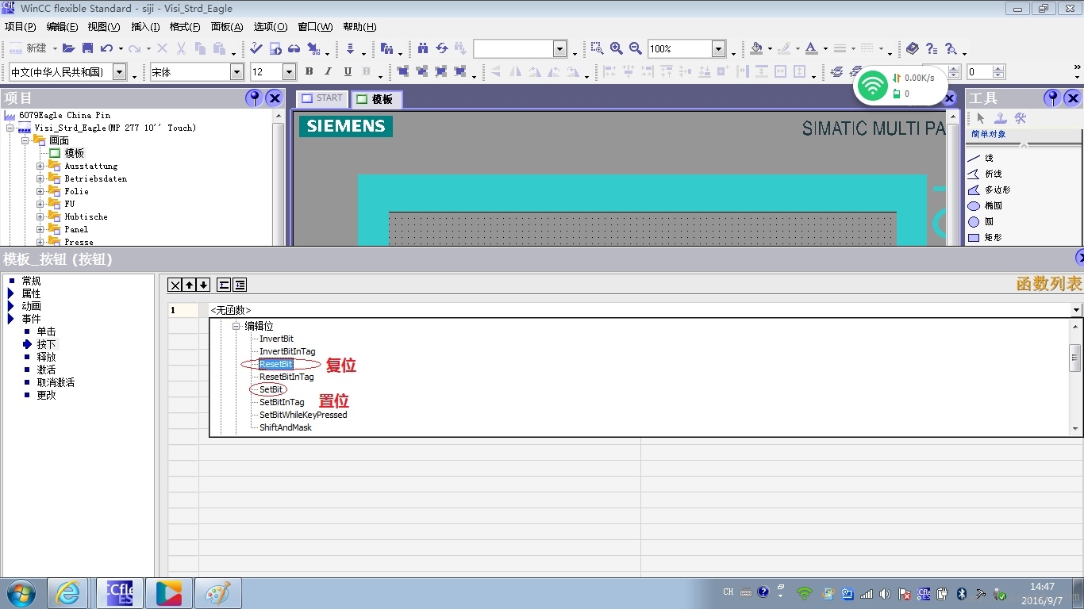Undo last action with the undo arrow
Viewport: 1084px width, 609px height.
pos(106,48)
